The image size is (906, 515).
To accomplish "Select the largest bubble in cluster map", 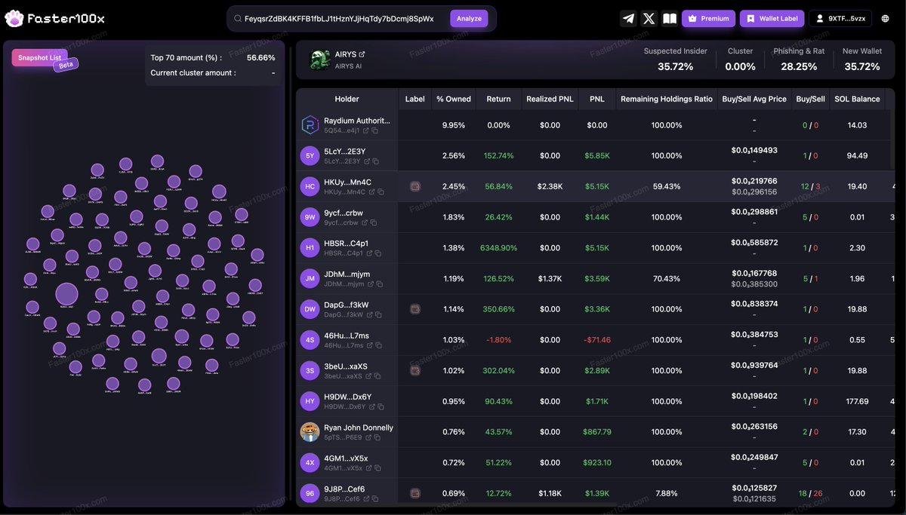I will (x=66, y=295).
